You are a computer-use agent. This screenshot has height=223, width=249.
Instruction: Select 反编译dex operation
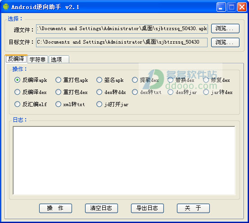coord(31,92)
